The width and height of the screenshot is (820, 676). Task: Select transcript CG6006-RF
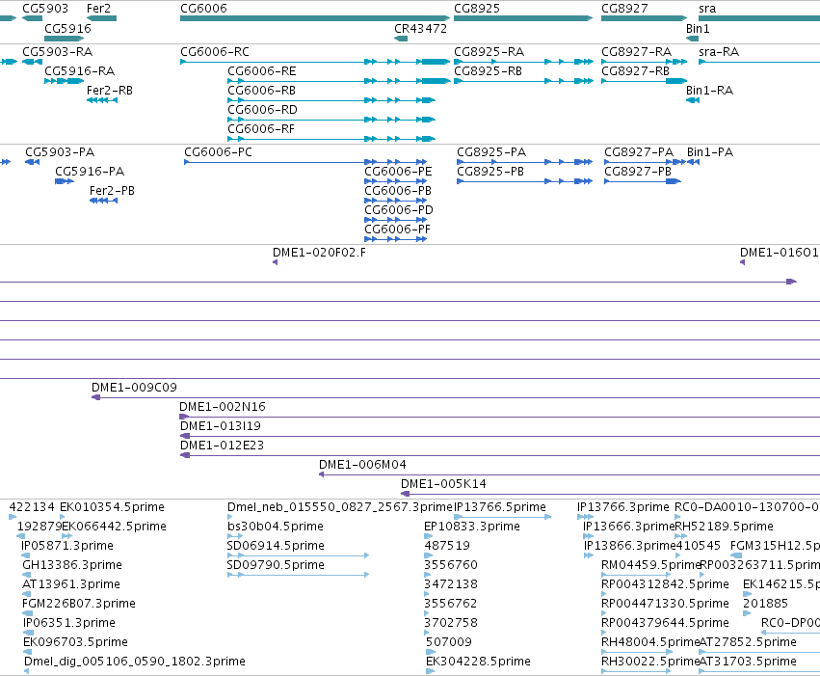coord(261,129)
